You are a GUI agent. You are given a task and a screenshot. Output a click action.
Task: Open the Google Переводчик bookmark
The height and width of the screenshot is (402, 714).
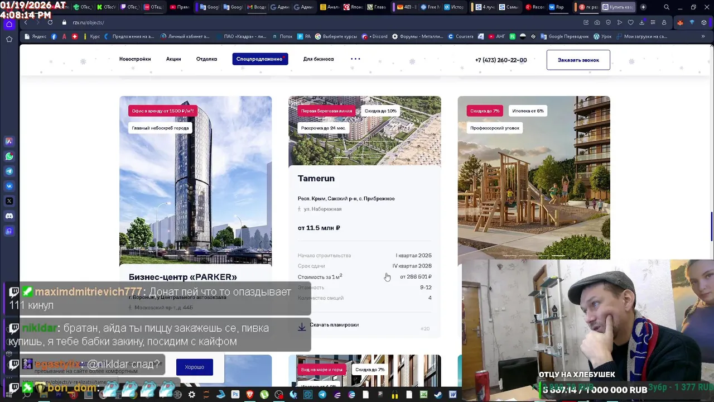[x=565, y=36]
